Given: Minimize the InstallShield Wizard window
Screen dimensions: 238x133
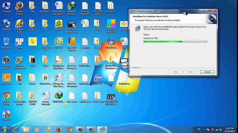Looking at the screenshot, I should tap(201, 11).
